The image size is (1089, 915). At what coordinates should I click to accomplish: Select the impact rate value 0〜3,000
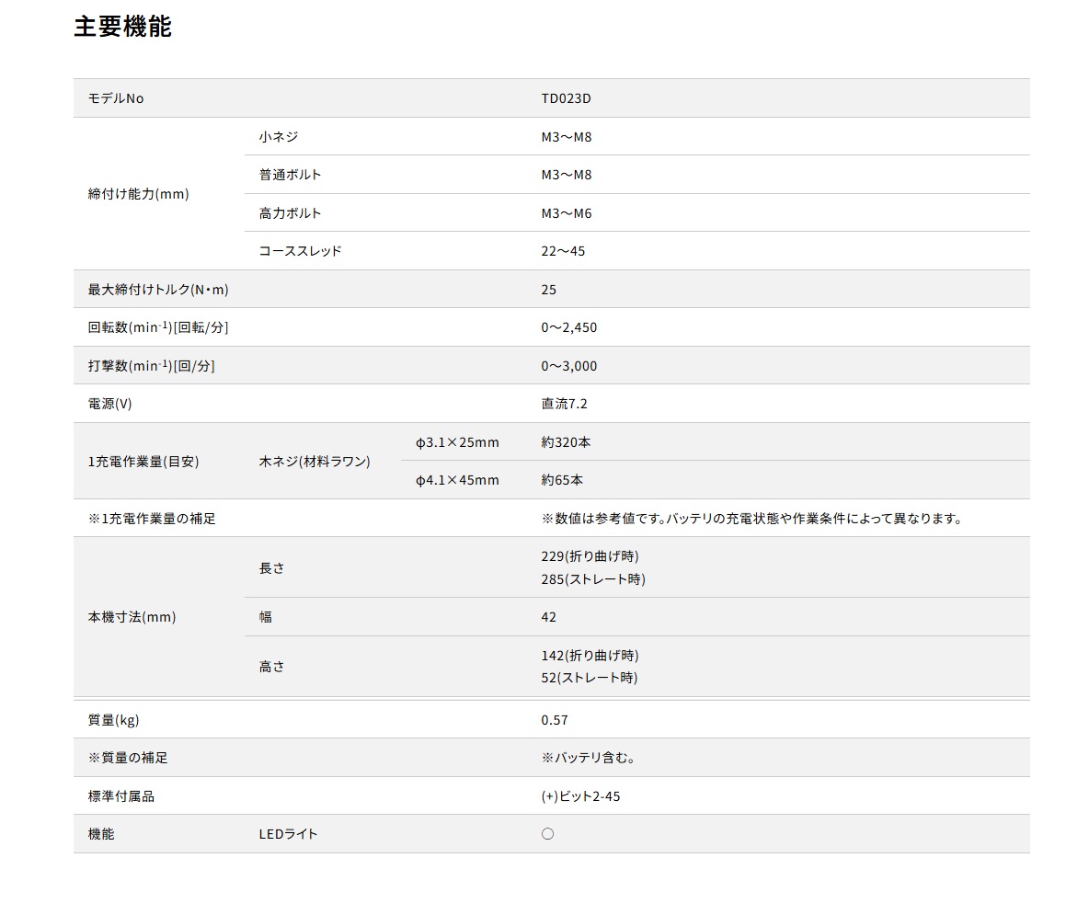[568, 366]
